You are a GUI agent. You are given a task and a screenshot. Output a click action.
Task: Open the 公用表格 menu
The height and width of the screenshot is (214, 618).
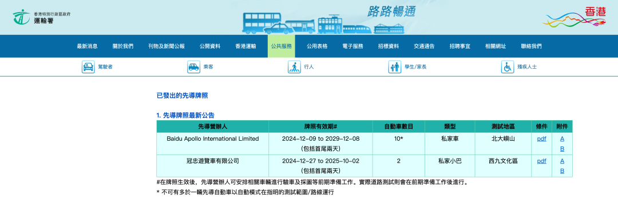[x=317, y=46]
